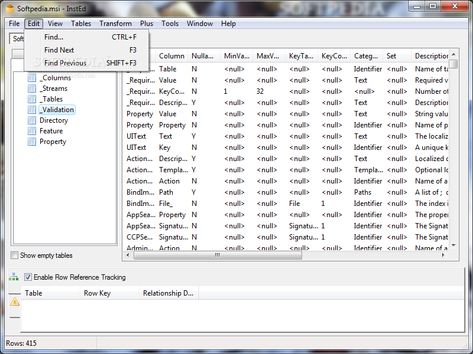Image resolution: width=473 pixels, height=354 pixels.
Task: Select the Feature table in tree
Action: [x=51, y=131]
